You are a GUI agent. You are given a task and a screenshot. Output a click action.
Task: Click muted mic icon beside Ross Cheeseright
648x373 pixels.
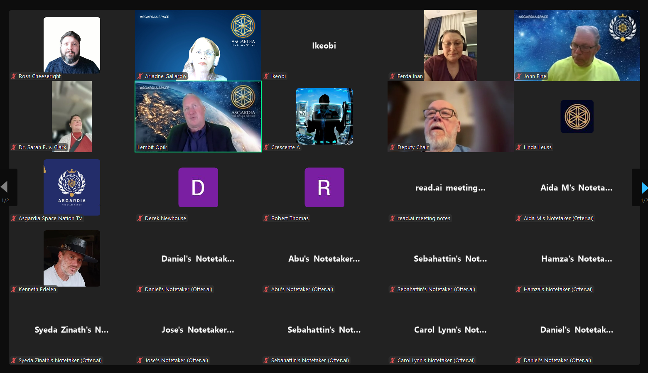[x=14, y=76]
